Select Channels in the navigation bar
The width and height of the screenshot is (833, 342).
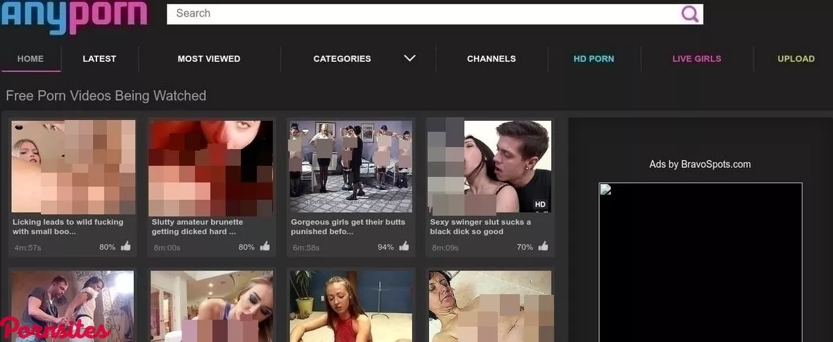491,59
